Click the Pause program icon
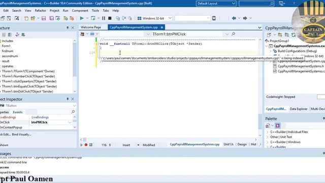The height and width of the screenshot is (183, 325). click(104, 18)
